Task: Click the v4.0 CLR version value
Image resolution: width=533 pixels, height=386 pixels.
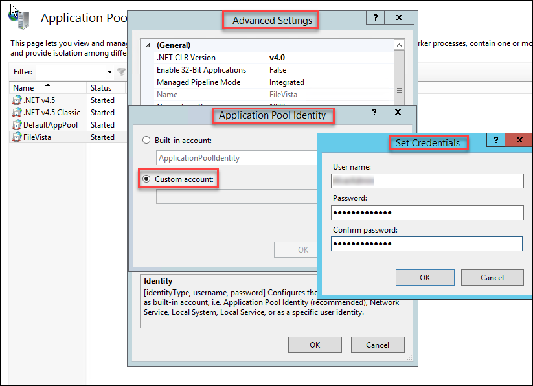Action: click(x=277, y=58)
